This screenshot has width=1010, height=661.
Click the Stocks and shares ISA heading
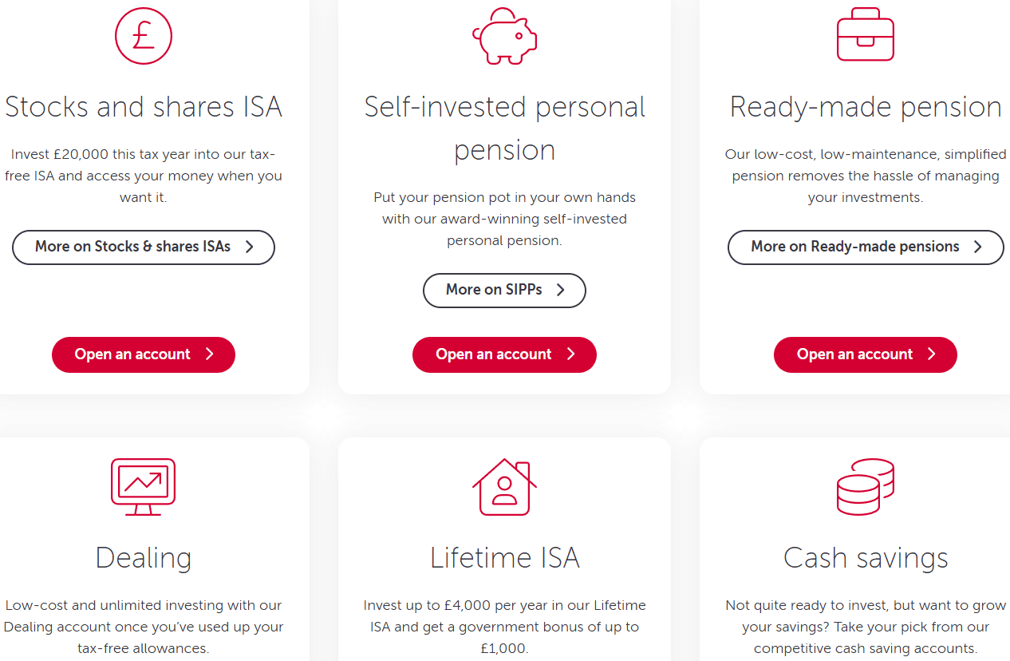(144, 107)
